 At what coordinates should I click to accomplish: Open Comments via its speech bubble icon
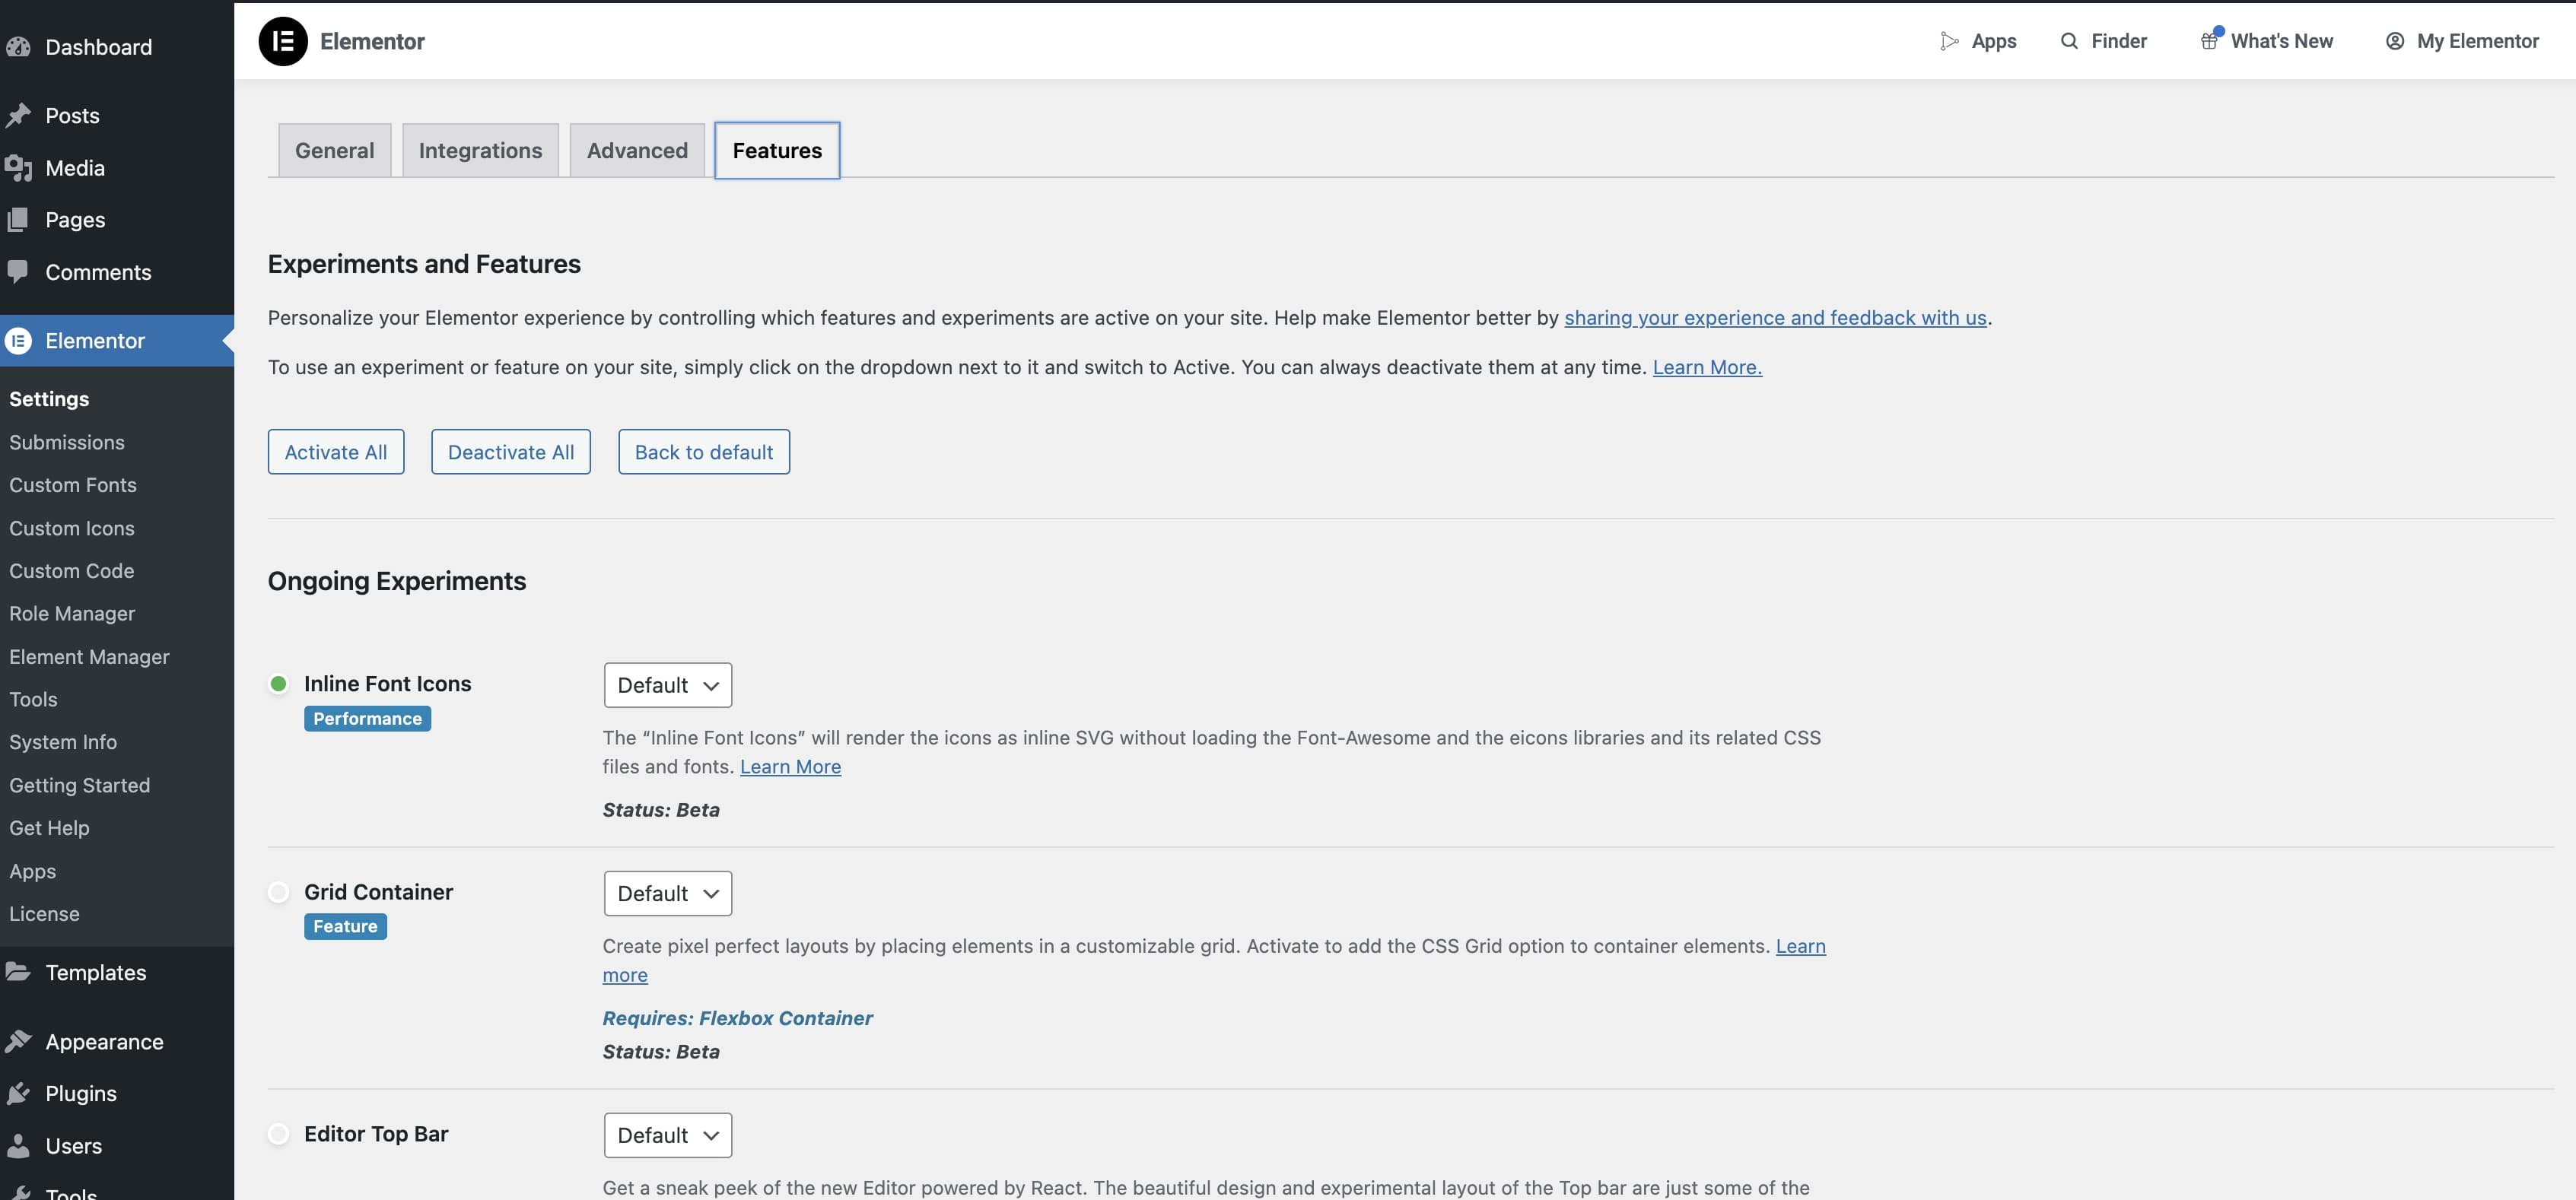[19, 271]
